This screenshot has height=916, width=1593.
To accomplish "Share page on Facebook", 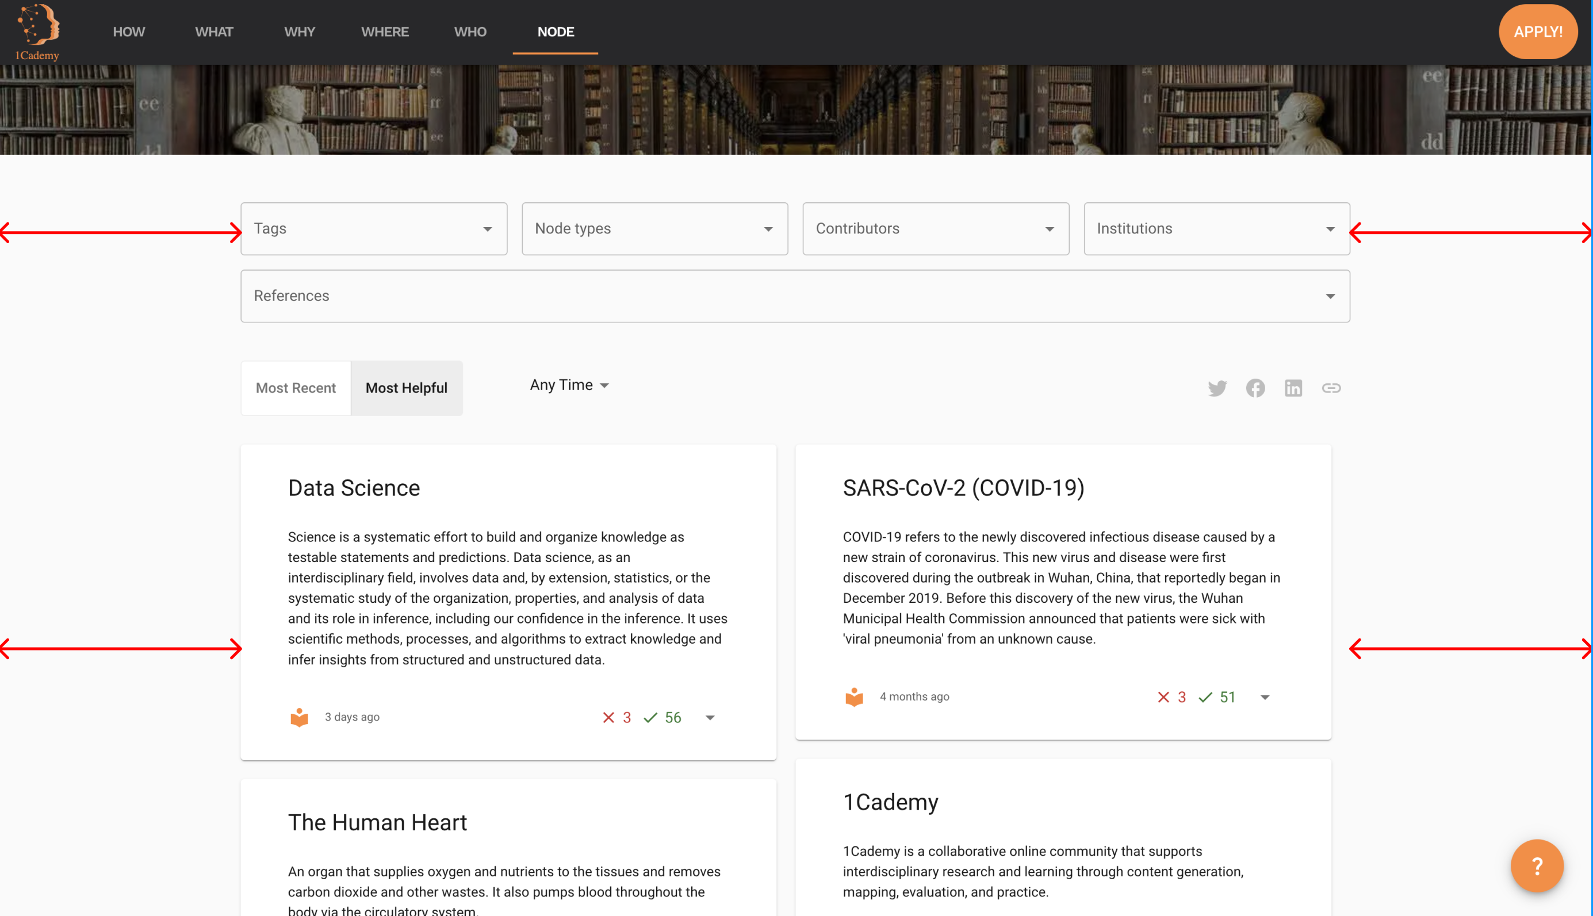I will (x=1255, y=388).
